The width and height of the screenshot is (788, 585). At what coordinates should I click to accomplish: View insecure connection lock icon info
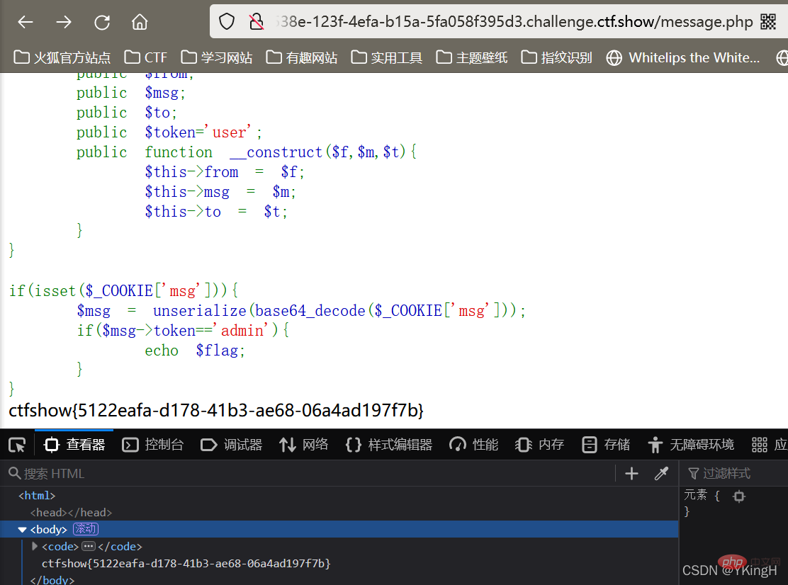(x=257, y=21)
